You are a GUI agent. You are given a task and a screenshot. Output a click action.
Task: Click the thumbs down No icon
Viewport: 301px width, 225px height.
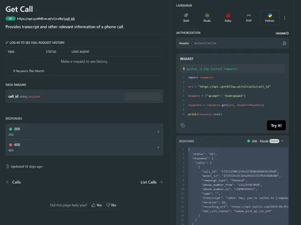(108, 205)
